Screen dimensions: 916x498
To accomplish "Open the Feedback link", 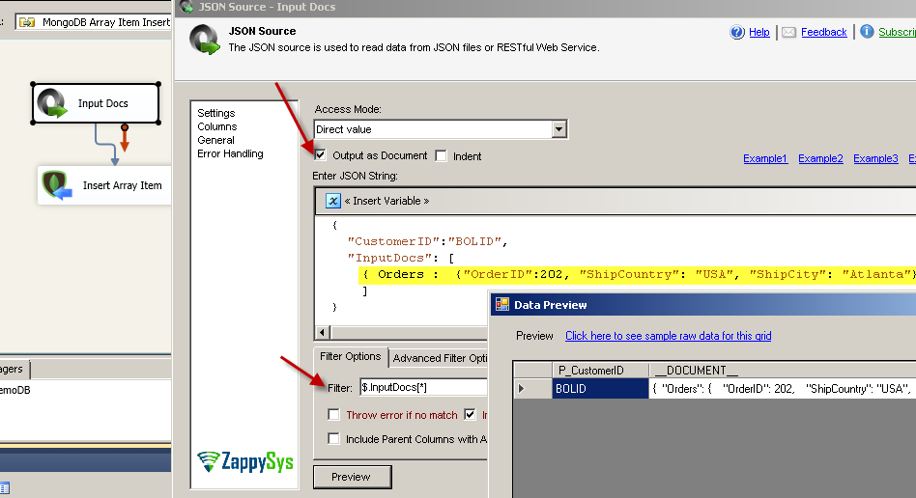I will [x=823, y=32].
